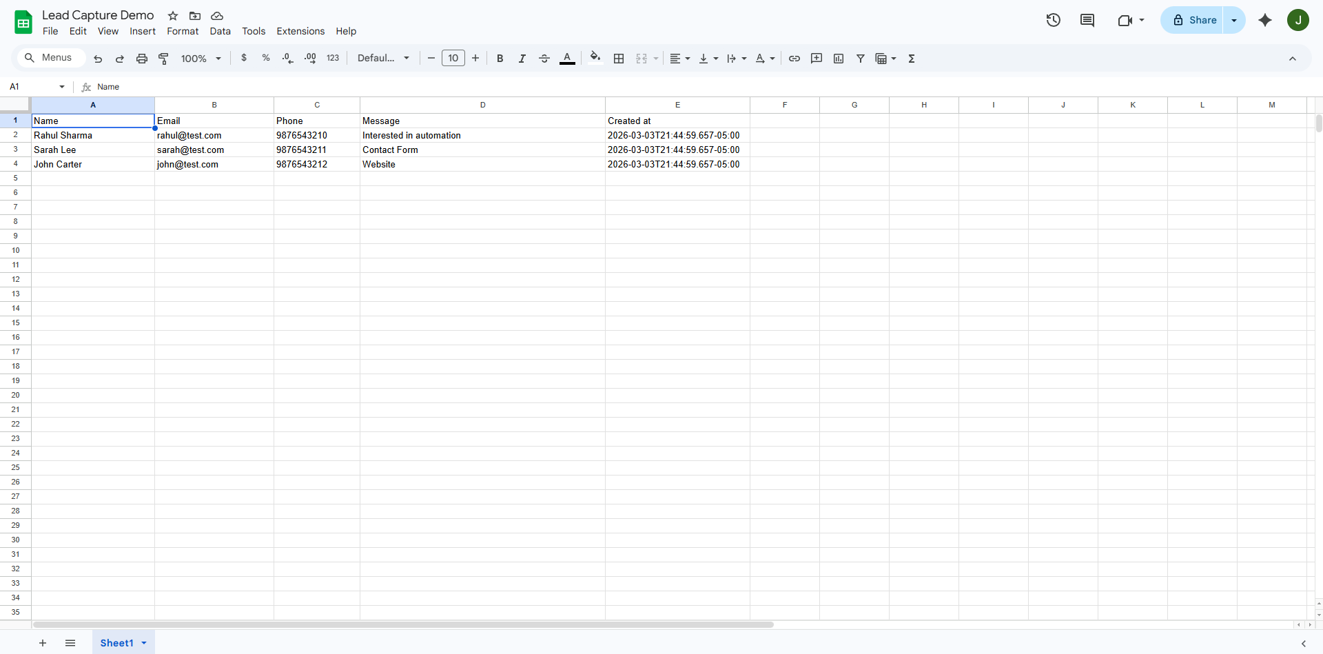Open Share options dropdown arrow

1234,20
